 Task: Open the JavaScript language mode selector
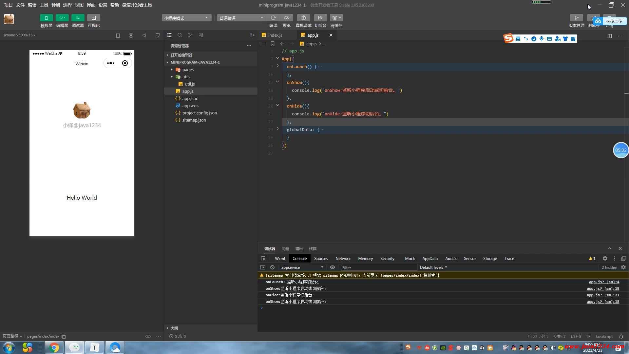[604, 336]
